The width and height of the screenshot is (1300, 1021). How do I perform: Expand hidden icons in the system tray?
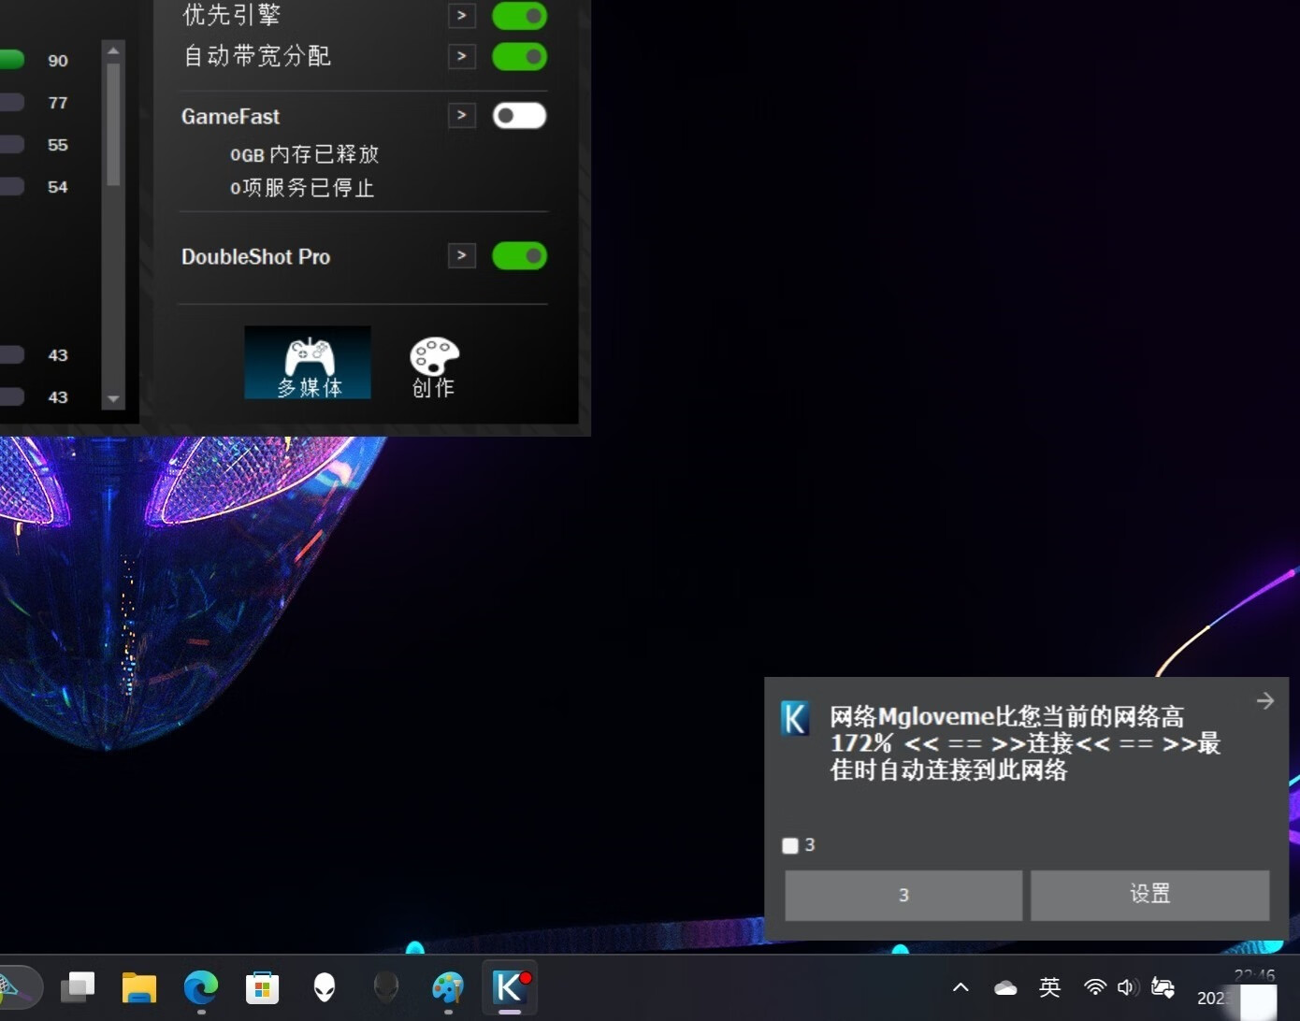961,987
